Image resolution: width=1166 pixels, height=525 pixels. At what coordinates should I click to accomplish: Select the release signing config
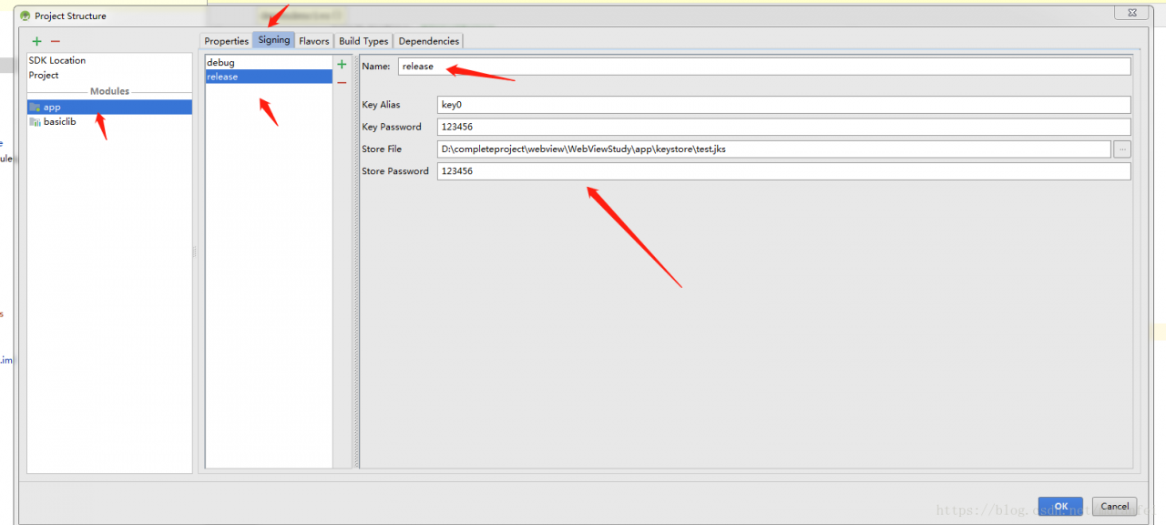click(x=269, y=77)
